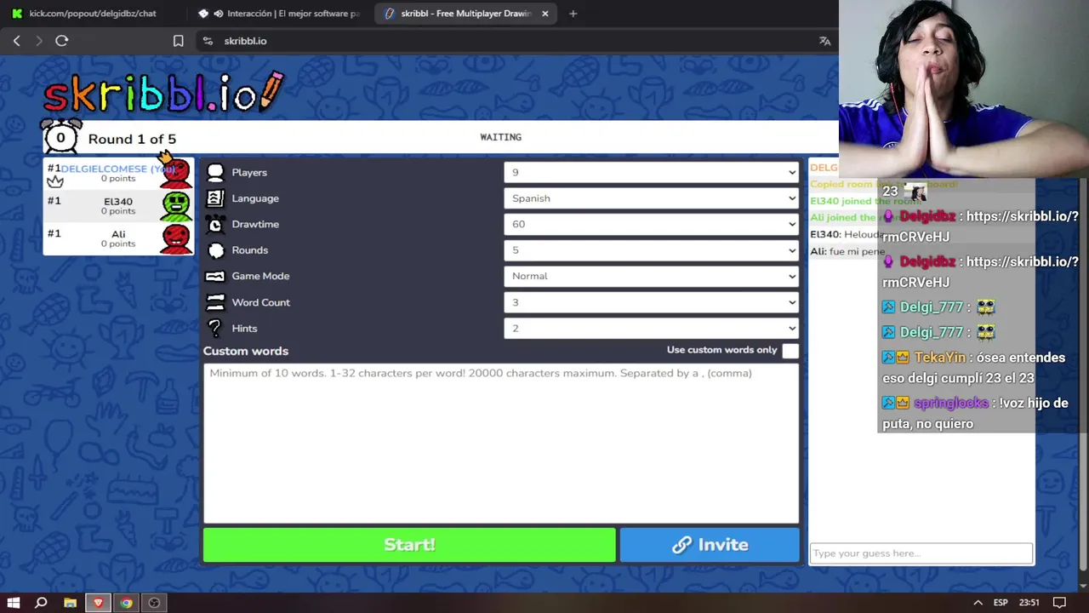Click the Rounds setting icon
Screen dimensions: 1089x613
pyautogui.click(x=215, y=250)
